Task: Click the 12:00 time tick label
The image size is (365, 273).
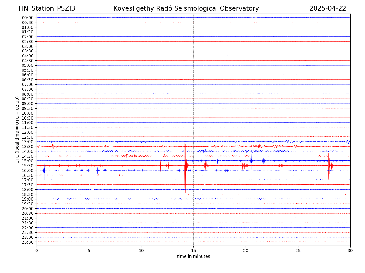Action: click(x=27, y=132)
